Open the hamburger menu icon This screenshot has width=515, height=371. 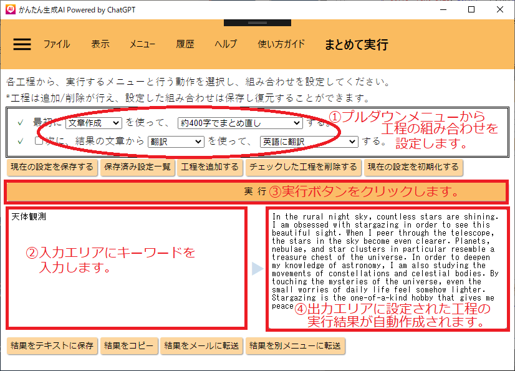22,44
